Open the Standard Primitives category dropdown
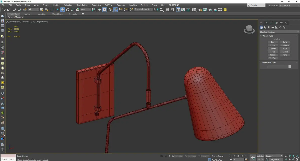The image size is (300, 161). [279, 32]
